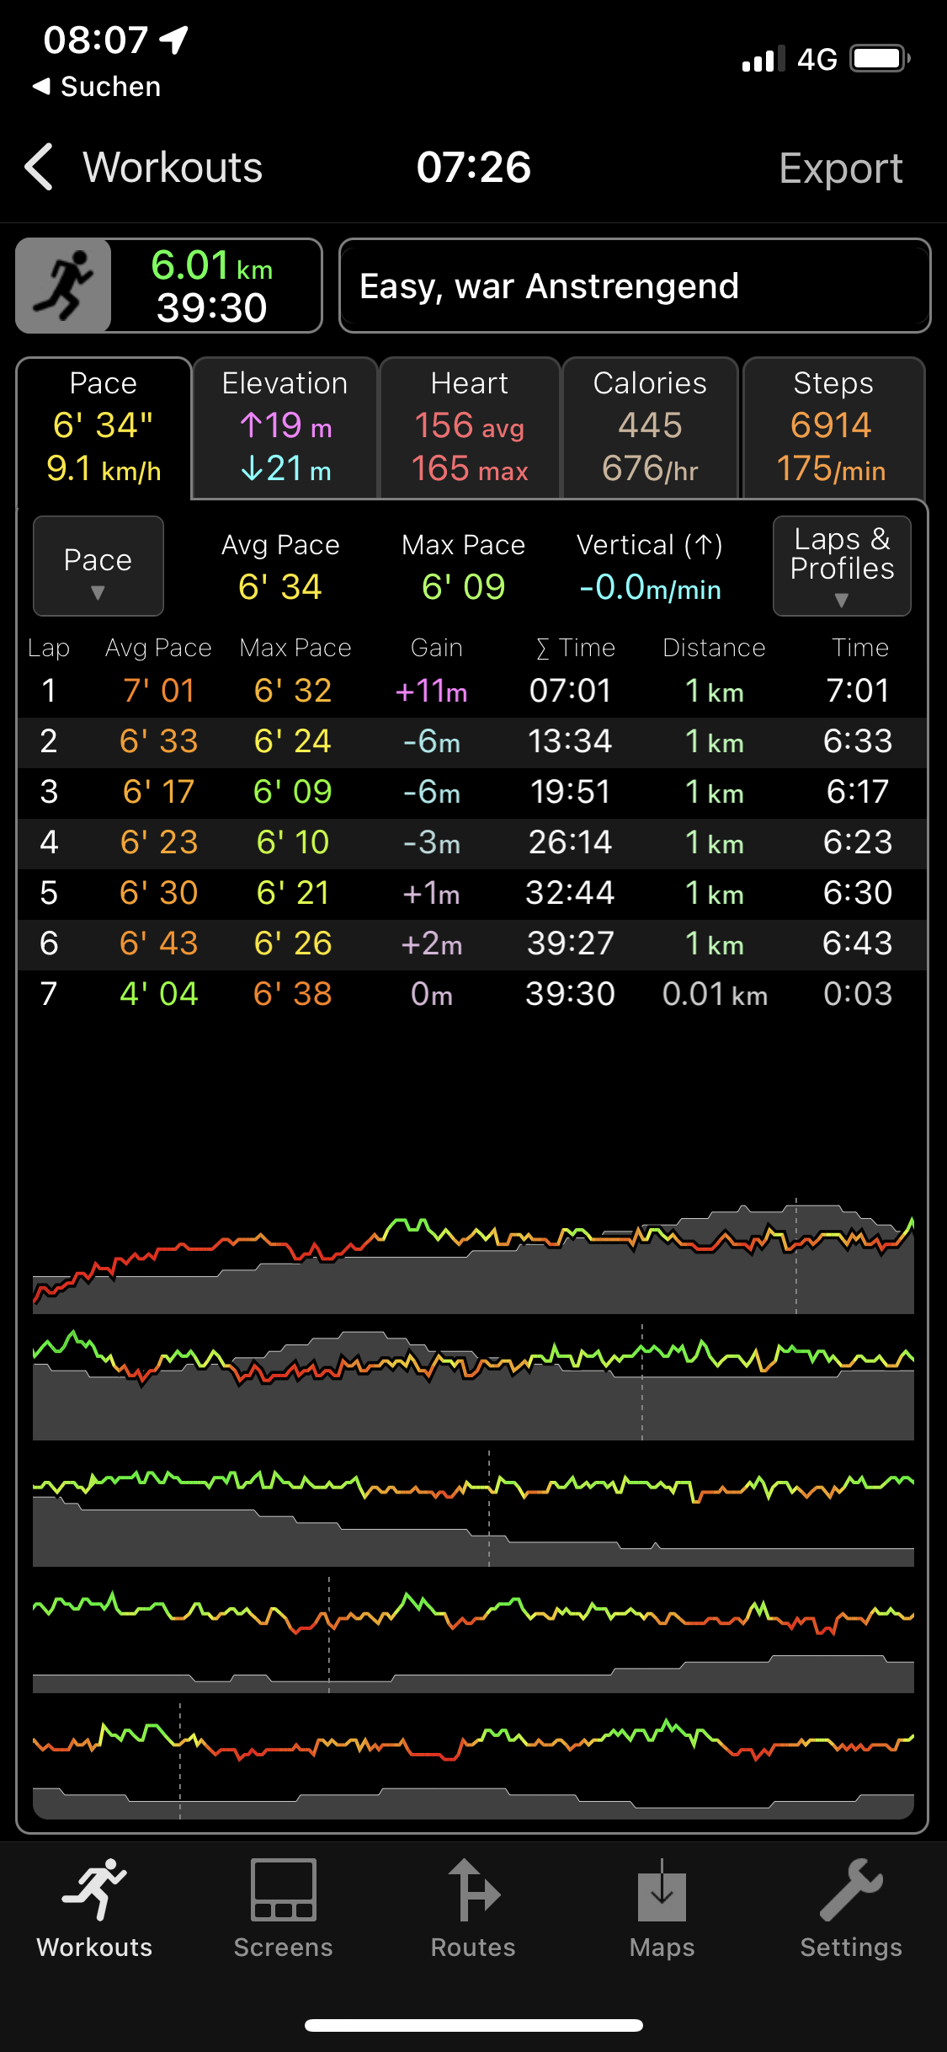Viewport: 947px width, 2052px height.
Task: Open the Laps & Profiles dropdown
Action: 841,567
